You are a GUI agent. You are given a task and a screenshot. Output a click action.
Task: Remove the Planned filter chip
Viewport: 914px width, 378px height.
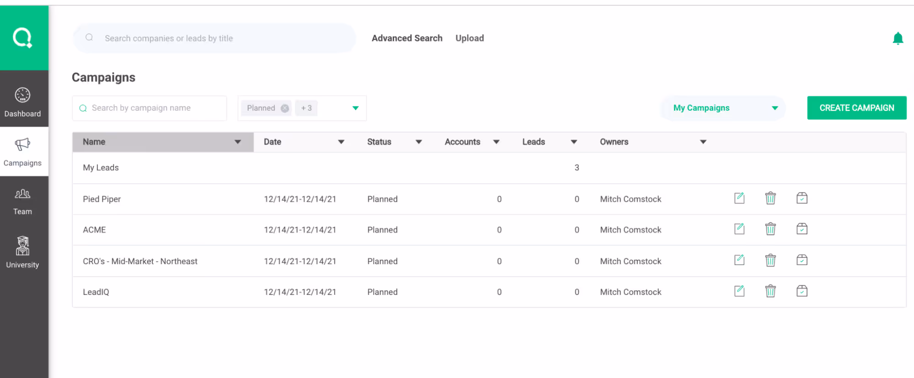[x=284, y=108]
